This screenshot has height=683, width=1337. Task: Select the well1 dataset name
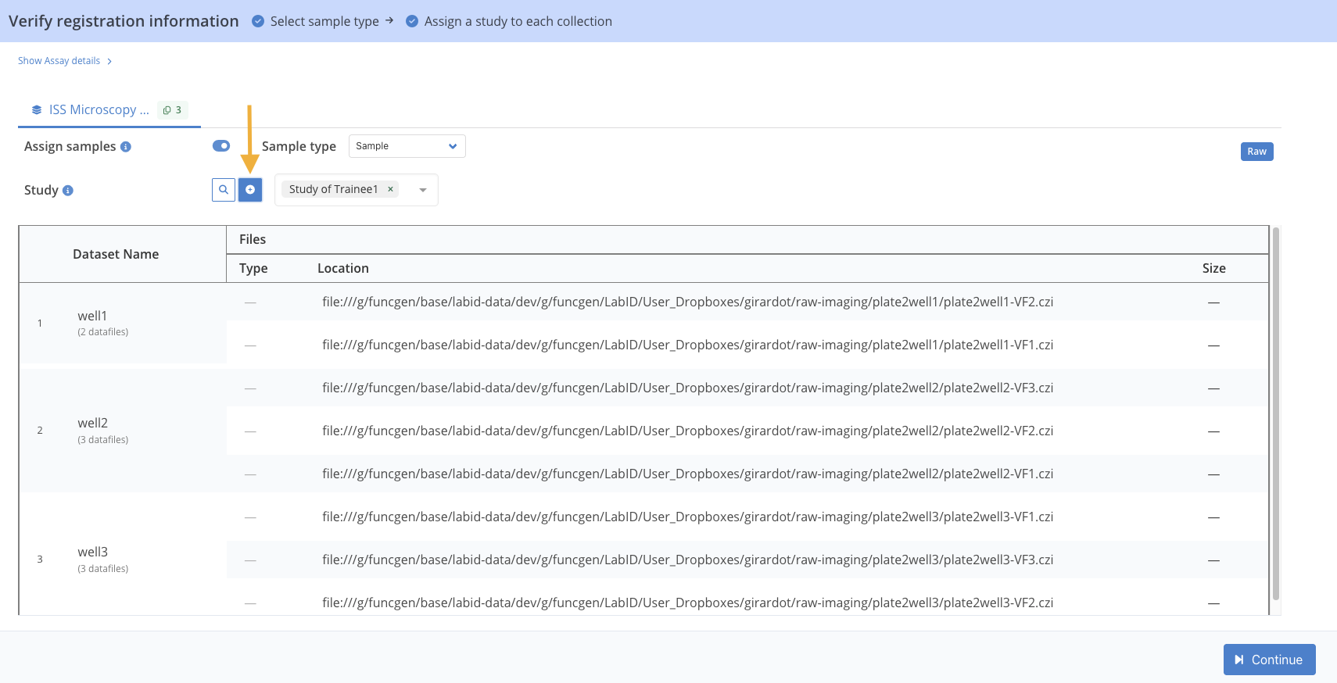[x=92, y=316]
